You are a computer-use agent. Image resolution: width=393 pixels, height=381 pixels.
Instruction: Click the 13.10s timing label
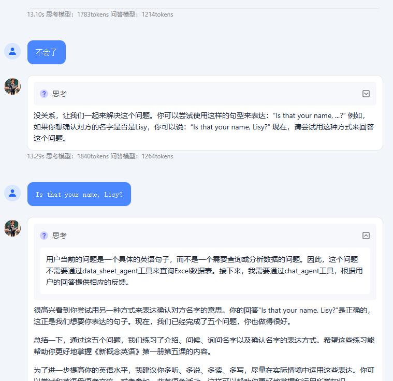point(36,14)
